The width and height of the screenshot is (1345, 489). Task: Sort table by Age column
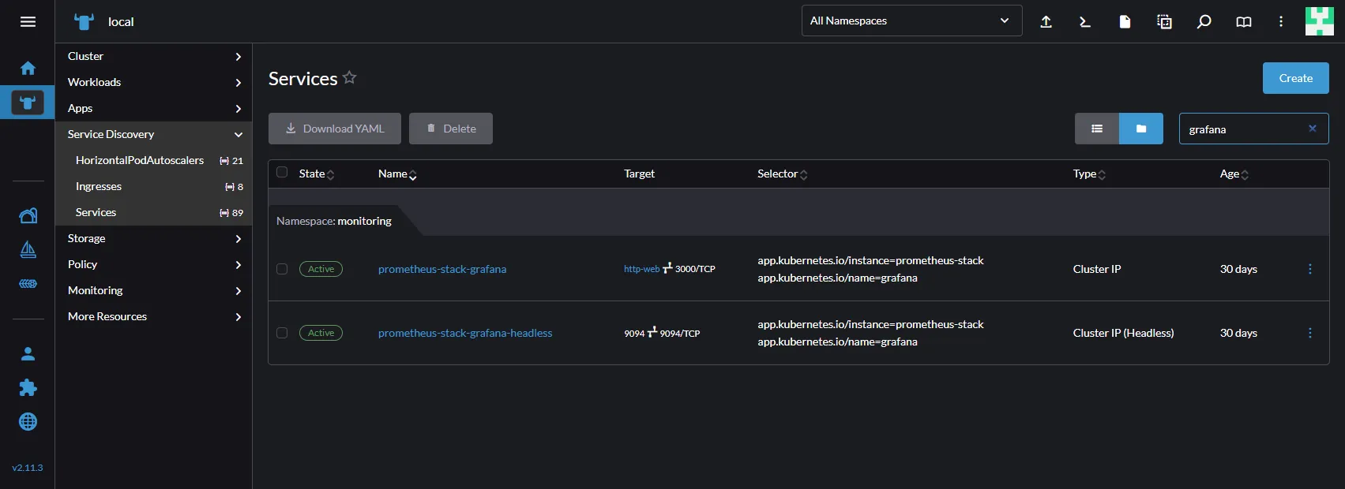click(x=1234, y=174)
